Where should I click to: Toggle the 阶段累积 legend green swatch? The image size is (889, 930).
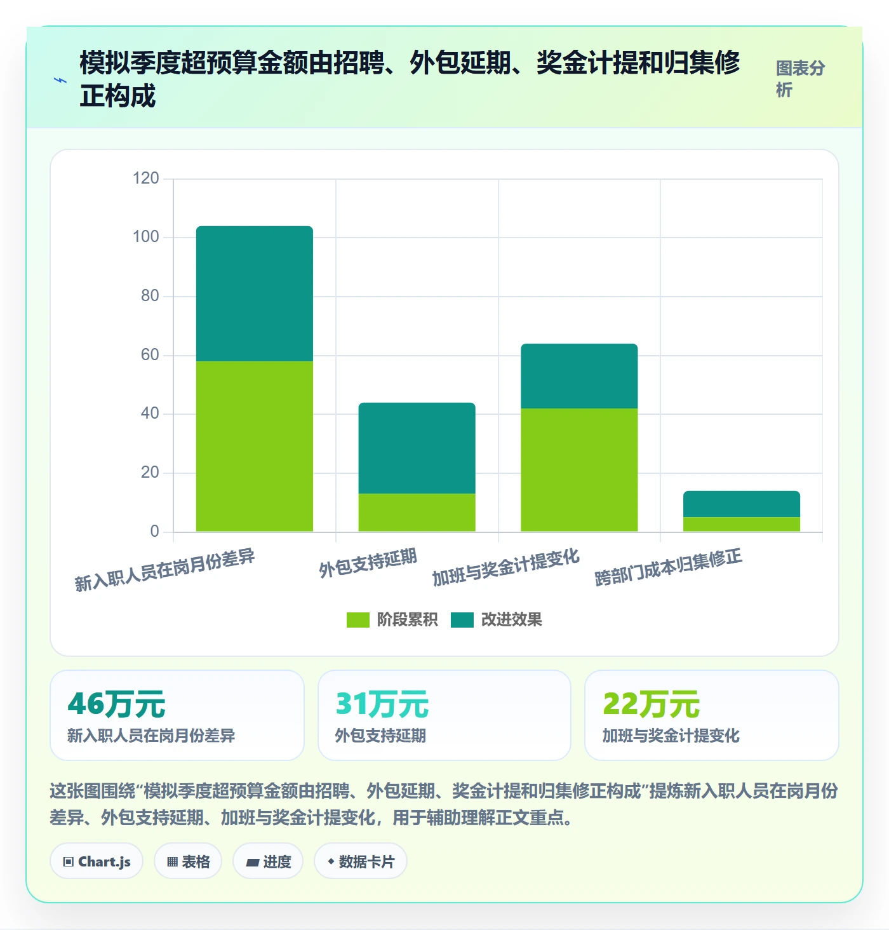coord(358,620)
